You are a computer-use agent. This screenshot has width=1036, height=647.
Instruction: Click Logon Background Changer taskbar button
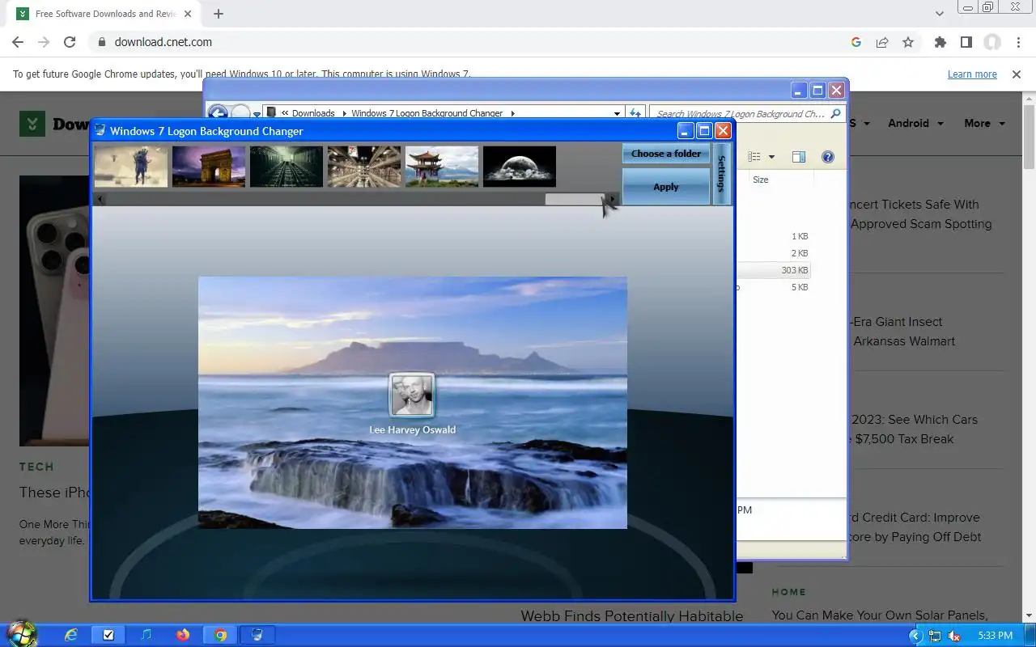coord(257,635)
